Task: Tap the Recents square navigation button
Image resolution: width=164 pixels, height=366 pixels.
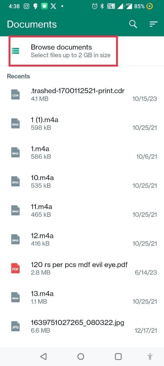Action: (x=118, y=356)
